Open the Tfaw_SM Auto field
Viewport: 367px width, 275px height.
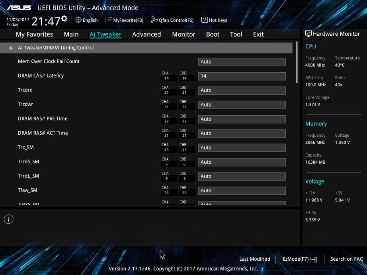tap(242, 191)
